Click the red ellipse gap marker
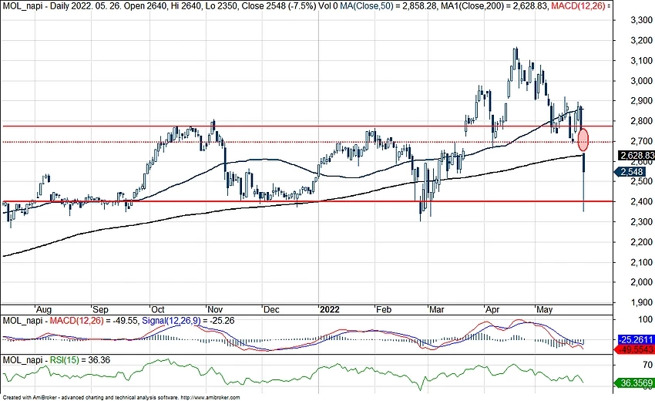The height and width of the screenshot is (401, 655). [x=583, y=140]
